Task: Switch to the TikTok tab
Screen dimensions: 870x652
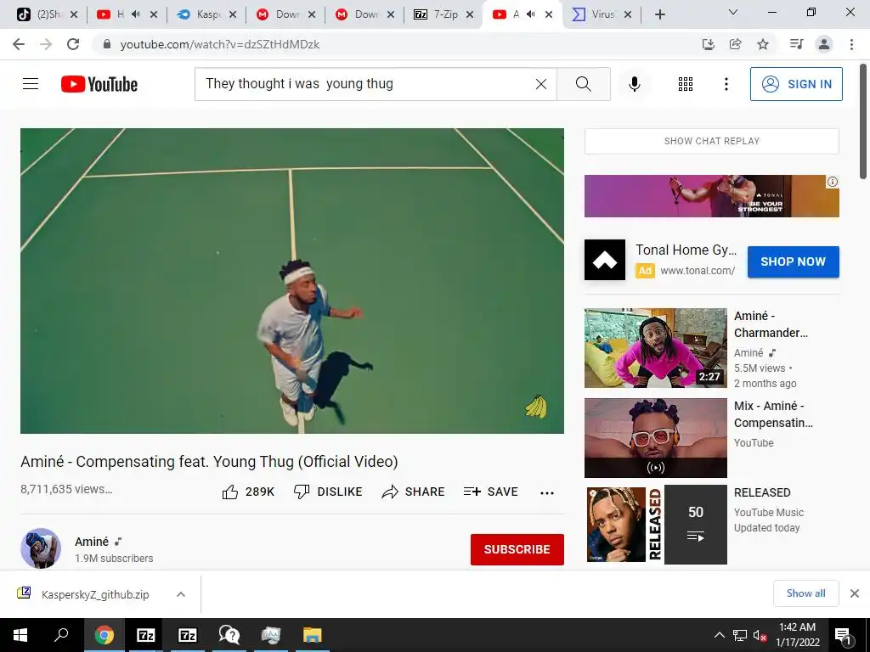Action: point(48,14)
